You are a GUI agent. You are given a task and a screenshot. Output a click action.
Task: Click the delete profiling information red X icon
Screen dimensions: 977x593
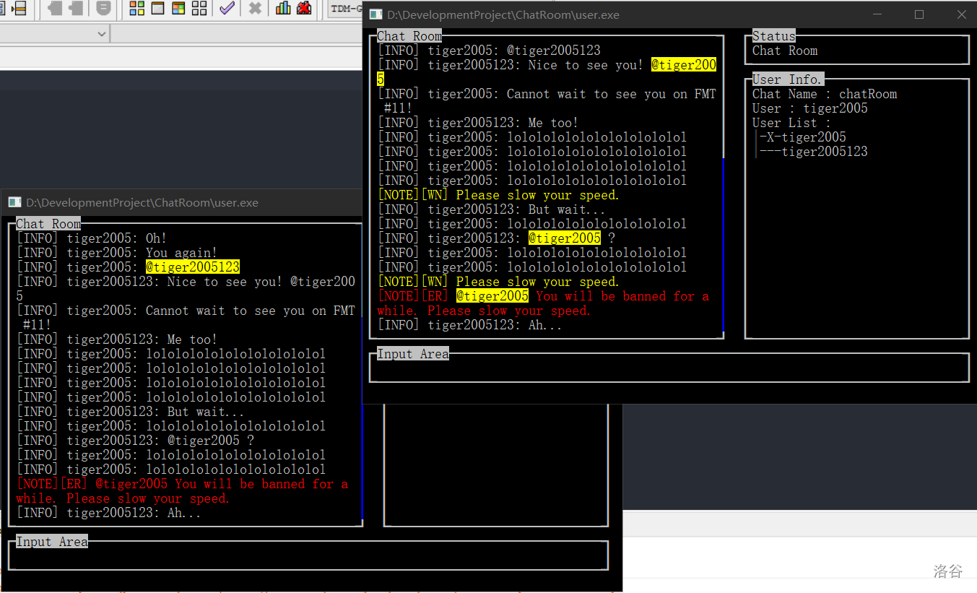(304, 9)
